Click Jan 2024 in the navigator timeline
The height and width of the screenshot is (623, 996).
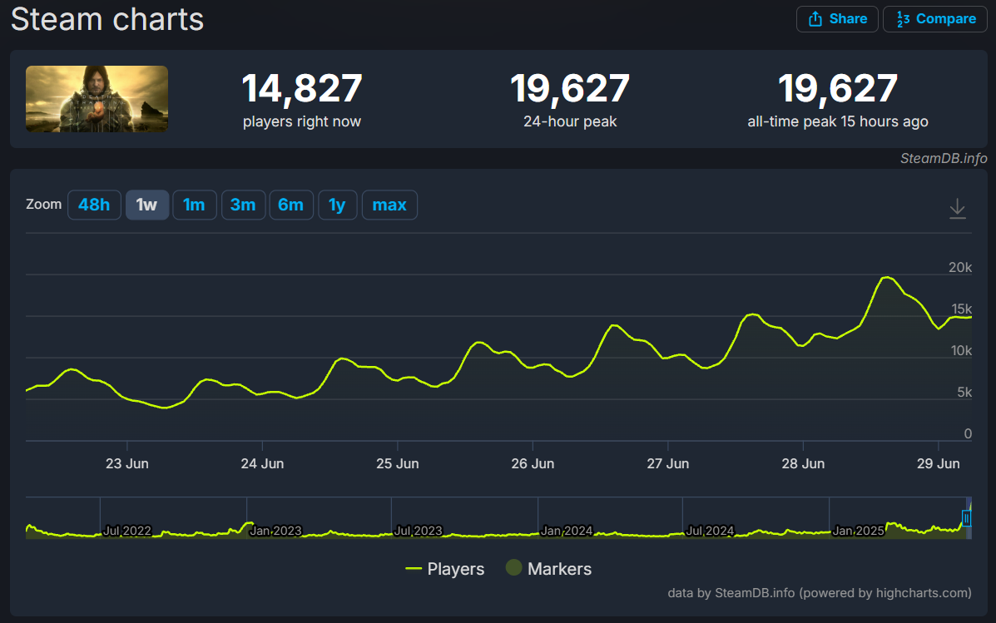[x=566, y=531]
